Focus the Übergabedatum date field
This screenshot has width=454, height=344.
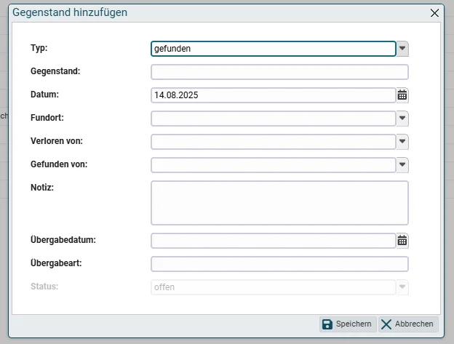coord(274,241)
